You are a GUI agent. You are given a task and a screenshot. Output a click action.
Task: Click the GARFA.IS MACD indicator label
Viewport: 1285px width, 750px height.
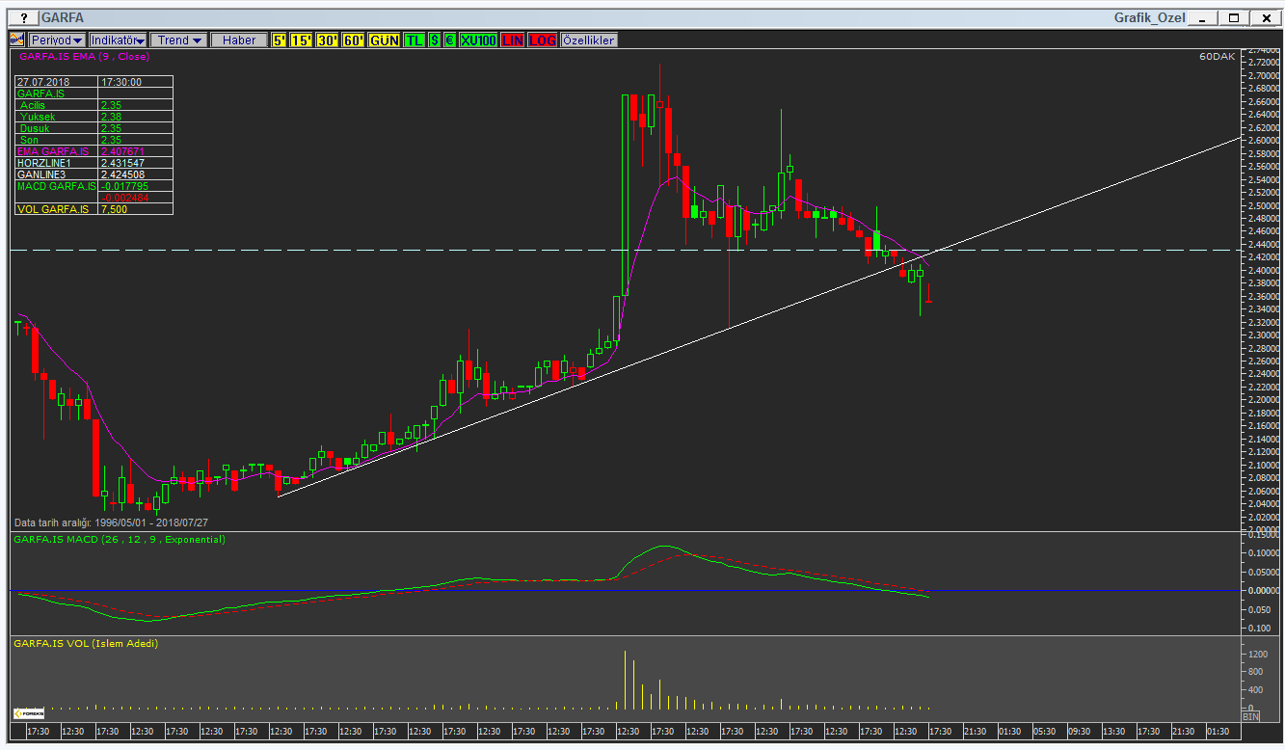pos(119,540)
